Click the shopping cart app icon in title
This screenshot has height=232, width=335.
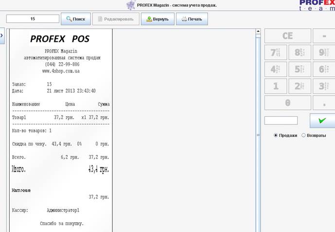[x=131, y=5]
